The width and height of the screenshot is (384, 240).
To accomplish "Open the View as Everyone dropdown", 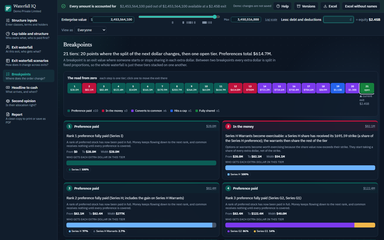I will point(90,30).
